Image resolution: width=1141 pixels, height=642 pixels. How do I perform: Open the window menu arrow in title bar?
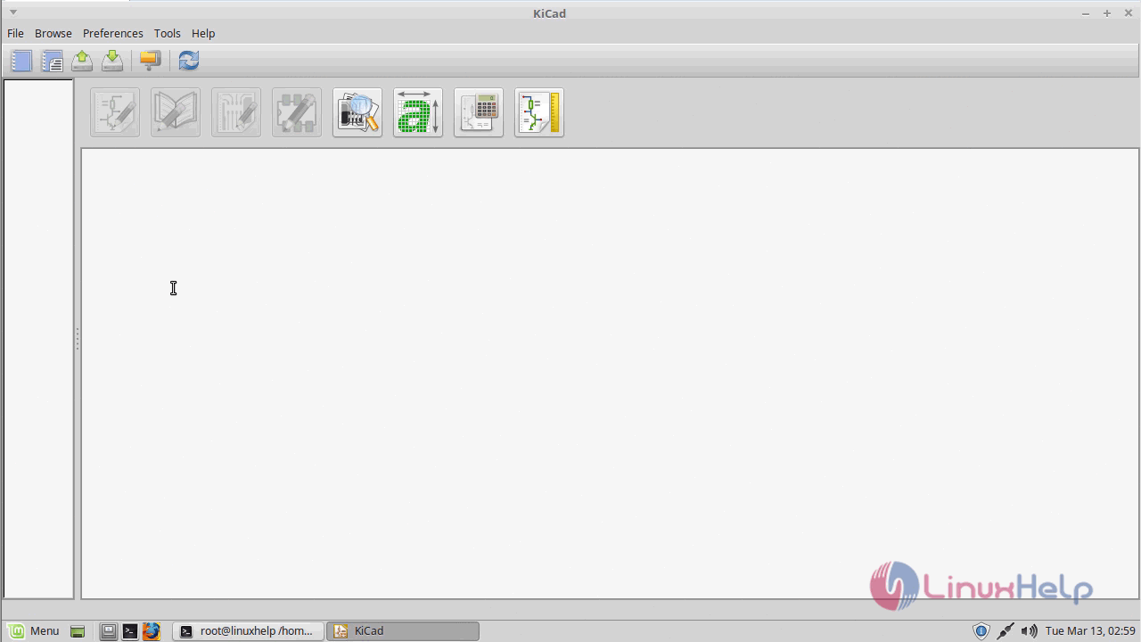(12, 12)
